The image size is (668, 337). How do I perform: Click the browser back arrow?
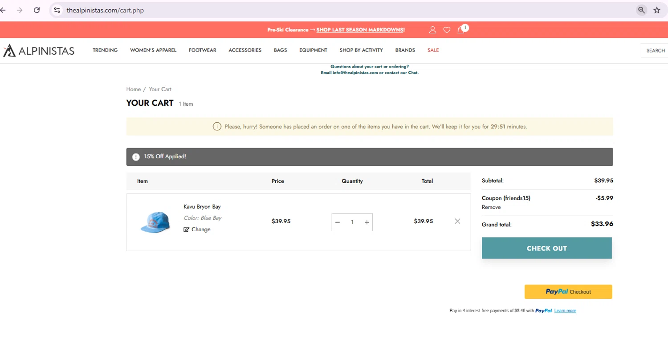pos(3,10)
